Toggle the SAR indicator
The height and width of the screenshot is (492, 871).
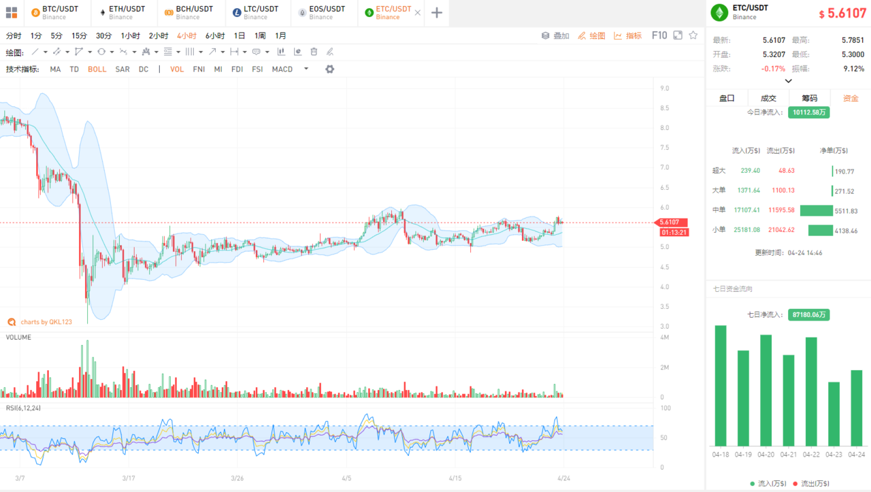[x=122, y=69]
